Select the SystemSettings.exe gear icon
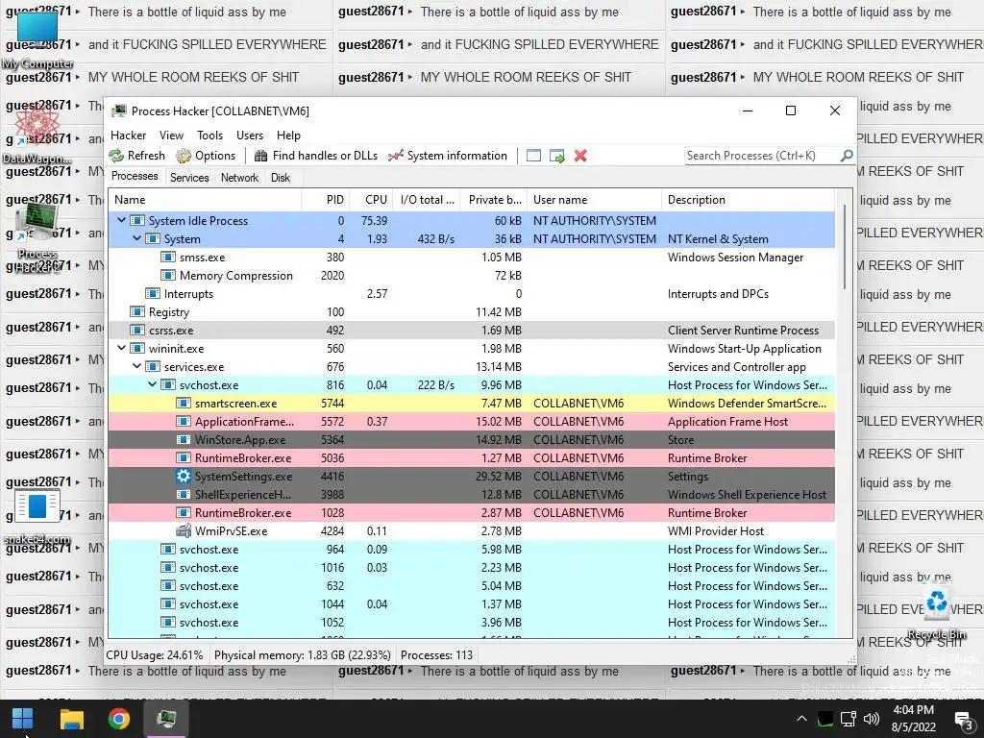 click(x=184, y=477)
